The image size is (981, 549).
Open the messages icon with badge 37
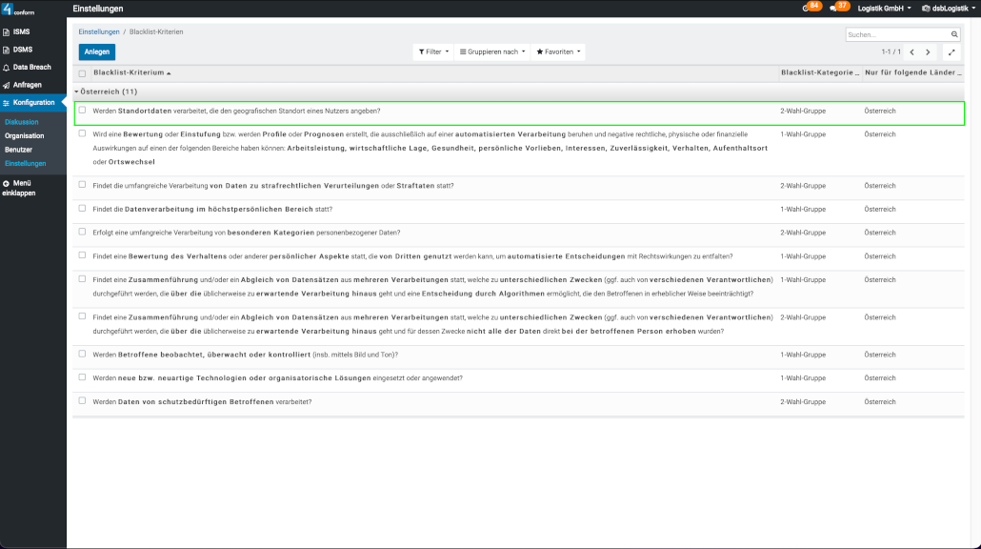click(x=835, y=8)
